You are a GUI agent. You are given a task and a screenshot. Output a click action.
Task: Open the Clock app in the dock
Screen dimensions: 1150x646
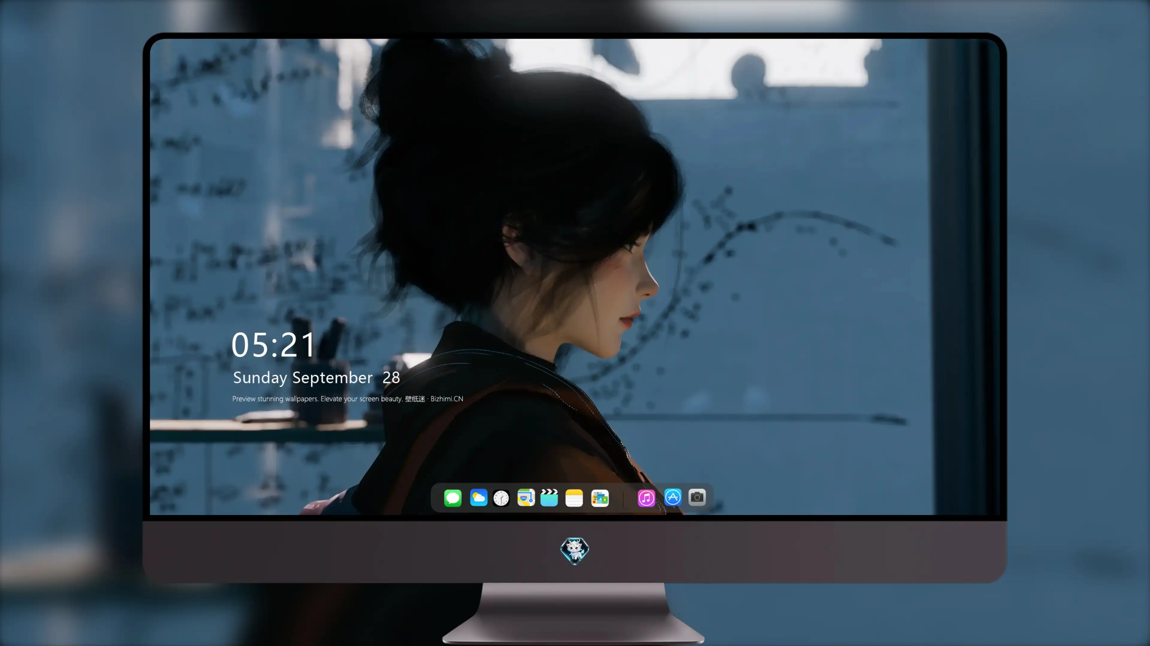point(501,498)
